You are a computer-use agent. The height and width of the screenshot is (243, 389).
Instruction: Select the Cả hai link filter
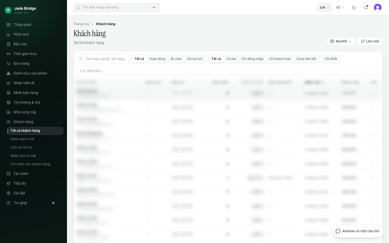(x=231, y=59)
